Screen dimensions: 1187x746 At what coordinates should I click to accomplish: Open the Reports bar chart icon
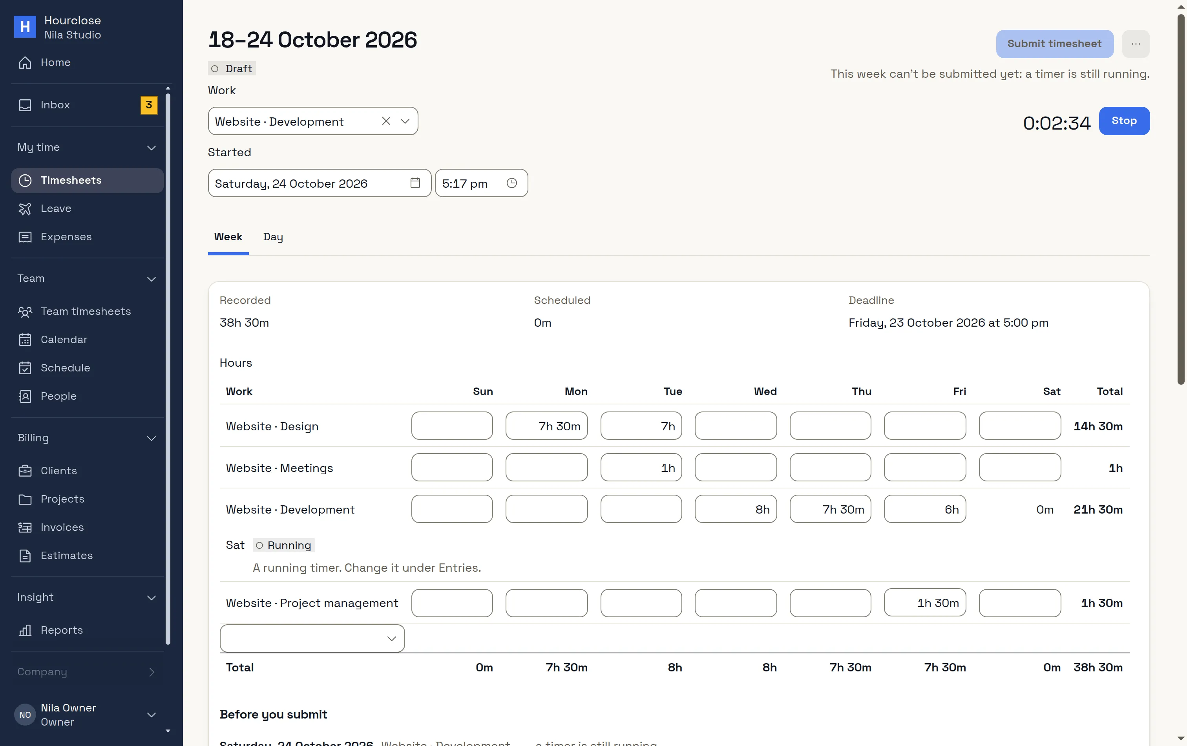(25, 630)
